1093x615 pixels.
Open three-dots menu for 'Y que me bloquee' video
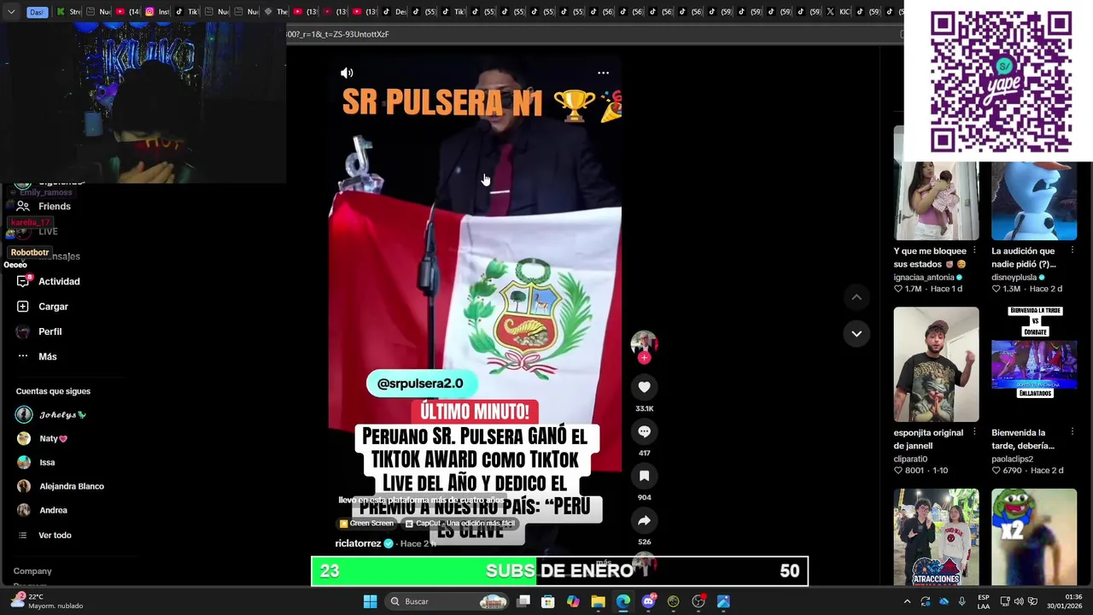(974, 251)
